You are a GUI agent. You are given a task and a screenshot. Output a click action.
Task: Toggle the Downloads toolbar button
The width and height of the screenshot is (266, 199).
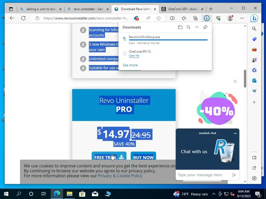click(207, 18)
